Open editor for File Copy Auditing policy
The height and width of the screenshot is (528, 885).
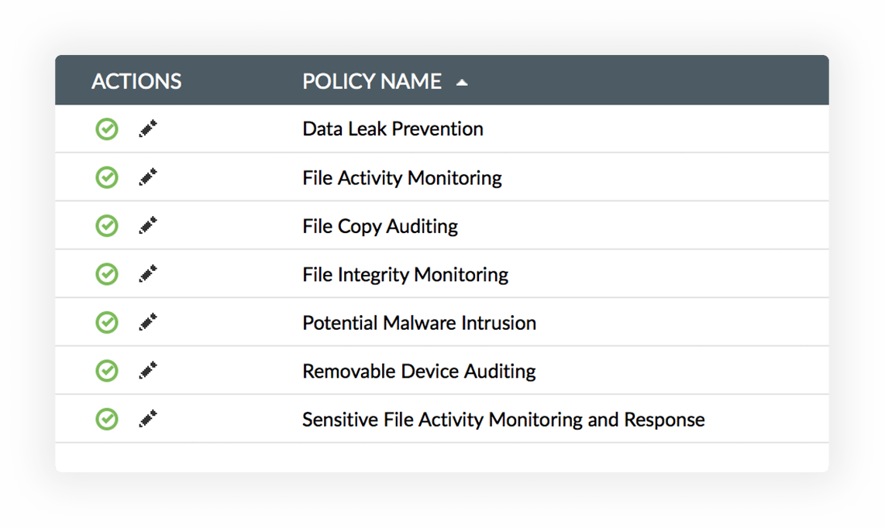tap(148, 226)
